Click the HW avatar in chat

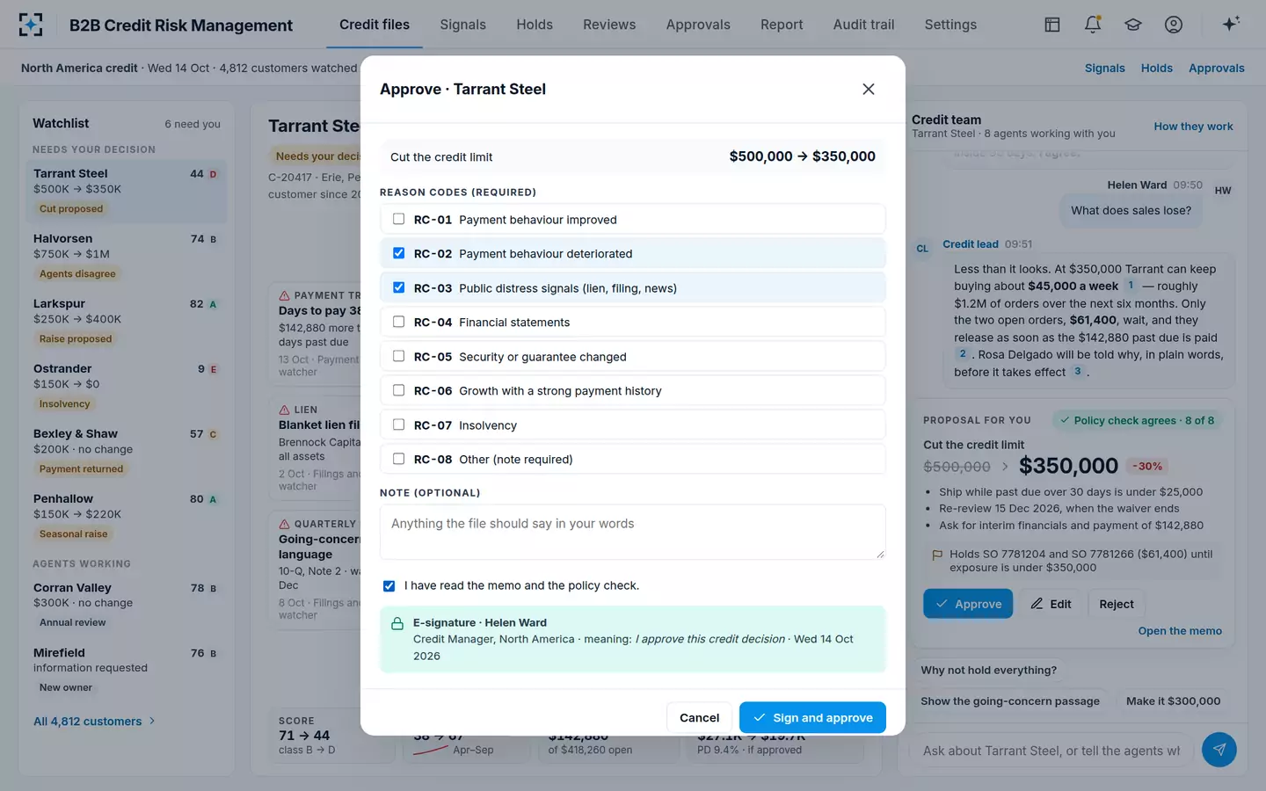pos(1223,190)
